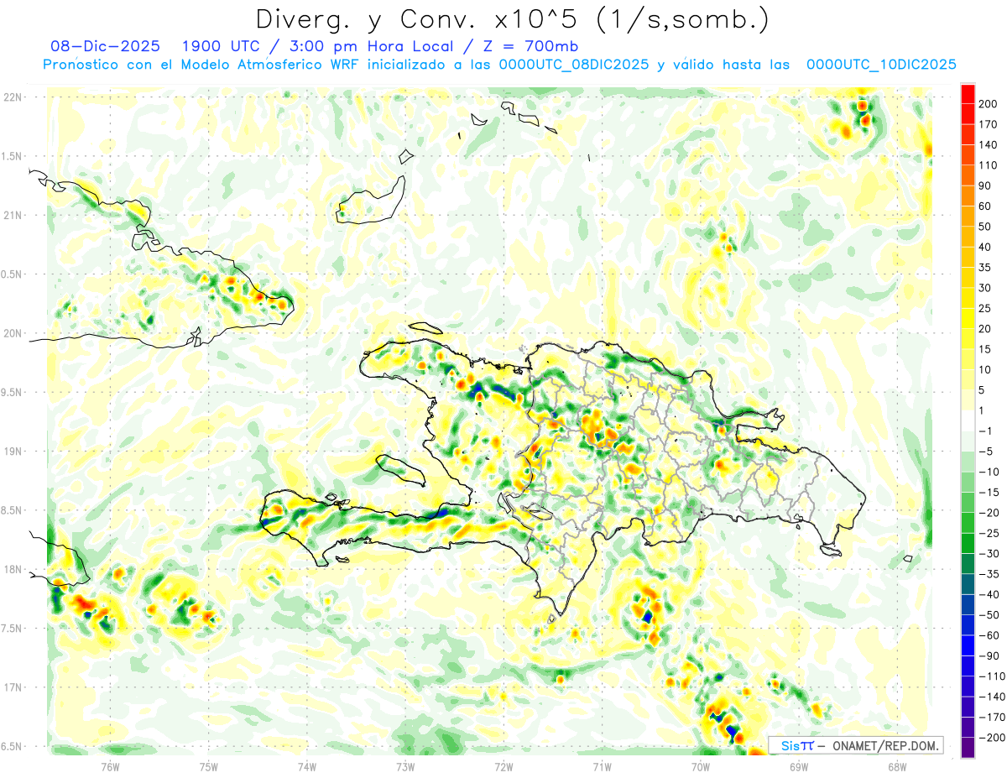Click the dark purple bottom colorbar segment
The height and width of the screenshot is (778, 1007).
[968, 747]
